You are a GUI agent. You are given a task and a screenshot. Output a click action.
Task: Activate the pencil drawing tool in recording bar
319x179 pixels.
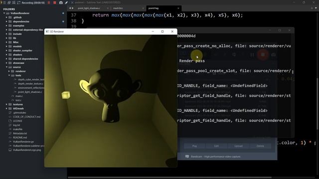[66, 2]
